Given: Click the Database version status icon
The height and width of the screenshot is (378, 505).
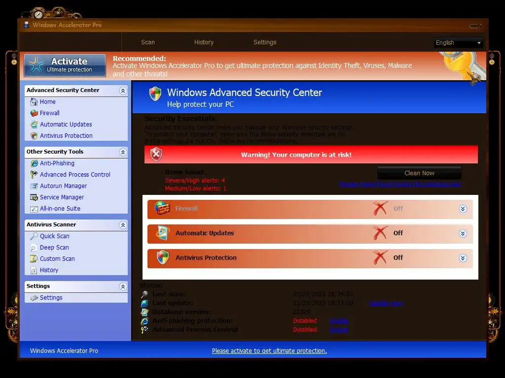Looking at the screenshot, I should pos(144,312).
